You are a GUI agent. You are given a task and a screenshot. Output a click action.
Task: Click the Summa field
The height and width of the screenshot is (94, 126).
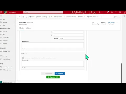71,38
